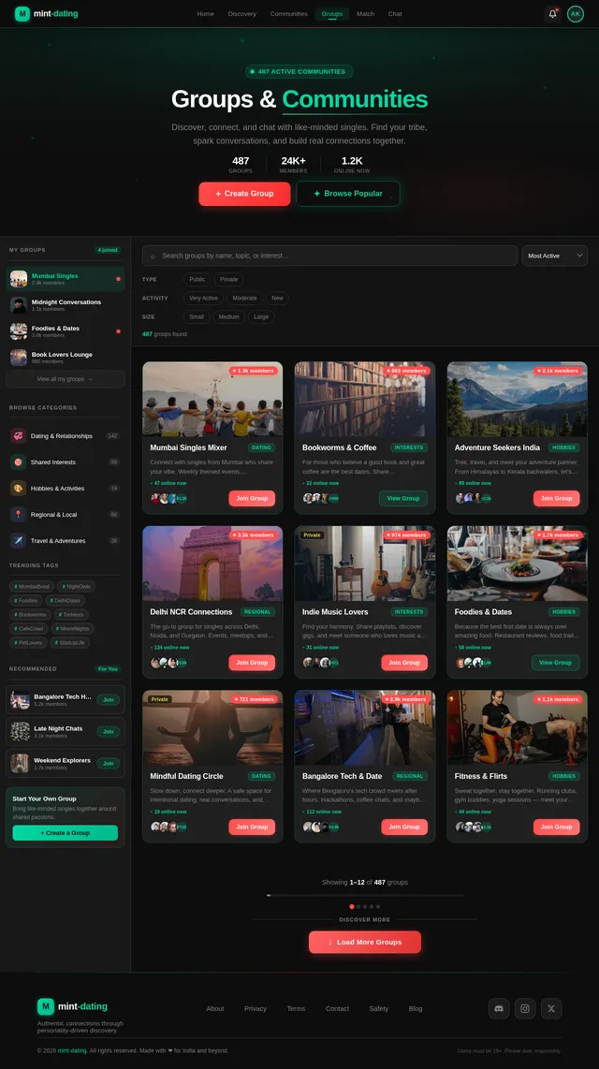The height and width of the screenshot is (1069, 599).
Task: Click member avatars on Bookworms & Coffee card
Action: coord(321,498)
